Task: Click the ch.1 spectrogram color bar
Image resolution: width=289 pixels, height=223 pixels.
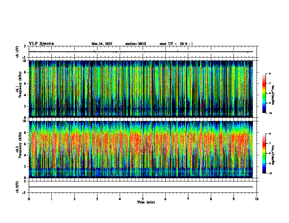Action: [x=264, y=93]
